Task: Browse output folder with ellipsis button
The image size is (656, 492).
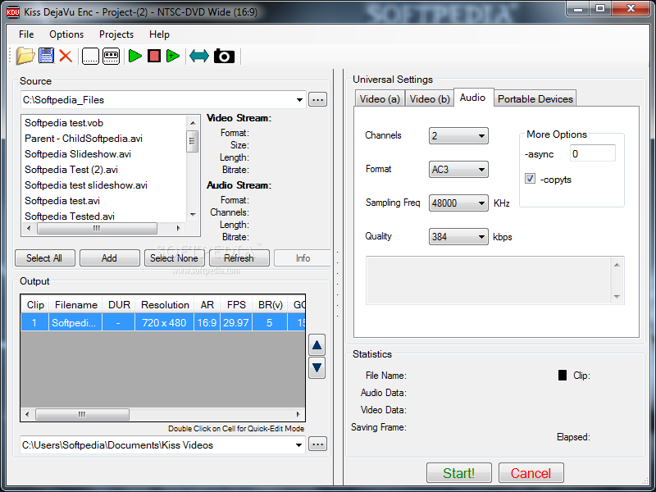Action: point(317,444)
